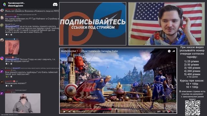Mute the video player volume
This screenshot has width=207, height=116.
[74, 111]
